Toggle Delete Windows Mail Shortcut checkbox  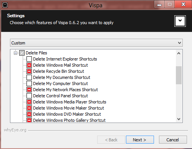point(29,65)
